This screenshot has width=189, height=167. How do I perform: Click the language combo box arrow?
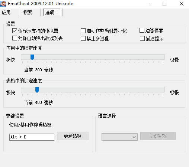[x=134, y=137]
